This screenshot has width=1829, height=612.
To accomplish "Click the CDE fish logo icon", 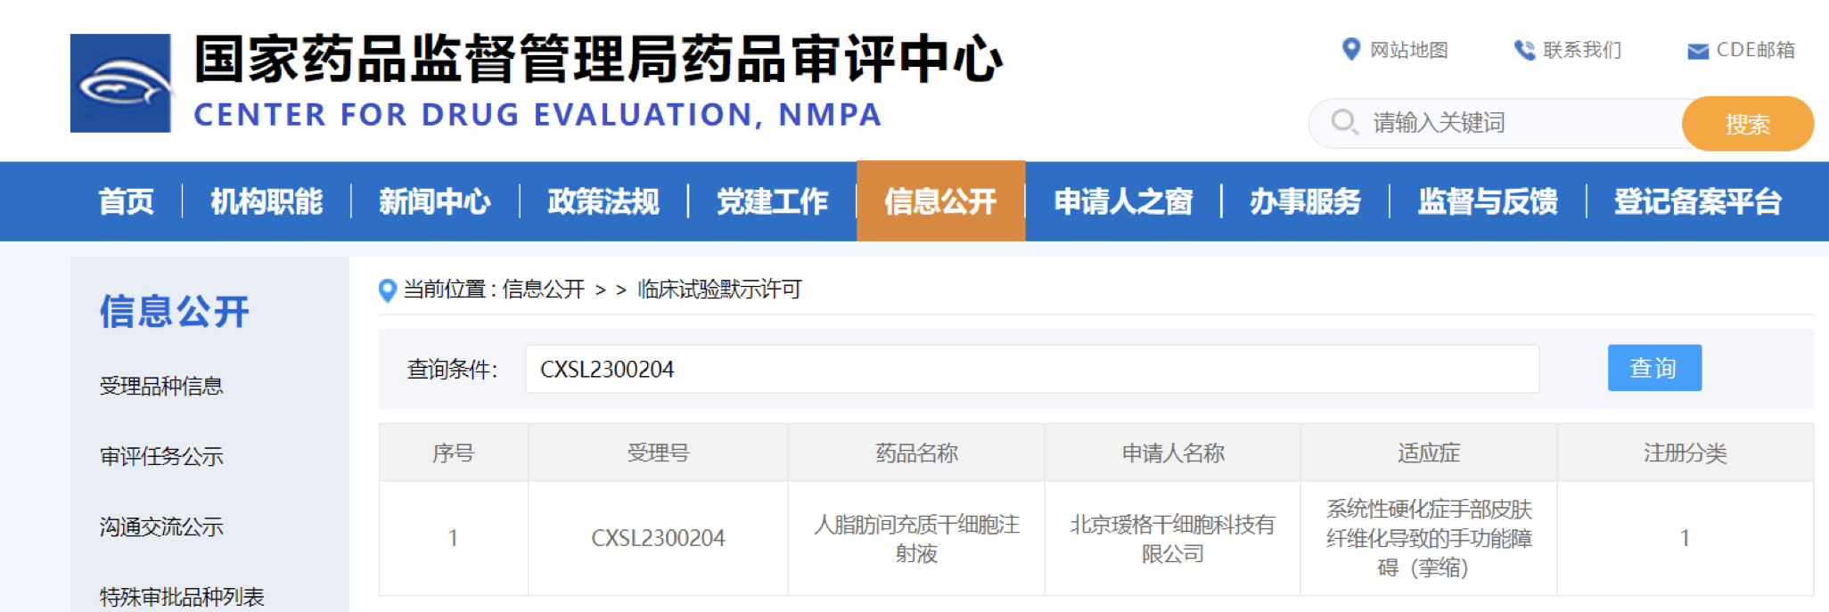I will (x=120, y=84).
